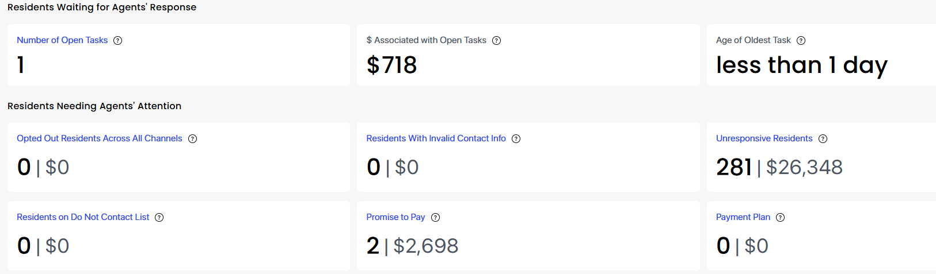Image resolution: width=936 pixels, height=274 pixels.
Task: Open help tooltip for $ Associated with Open Tasks
Action: [497, 40]
